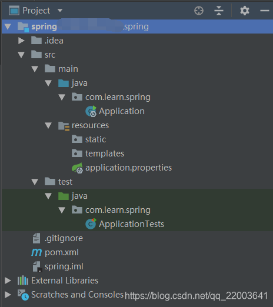Image resolution: width=273 pixels, height=307 pixels.
Task: Select the 'Application' class name
Action: point(122,111)
